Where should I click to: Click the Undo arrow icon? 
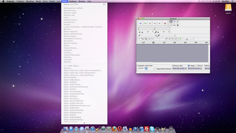(157, 39)
